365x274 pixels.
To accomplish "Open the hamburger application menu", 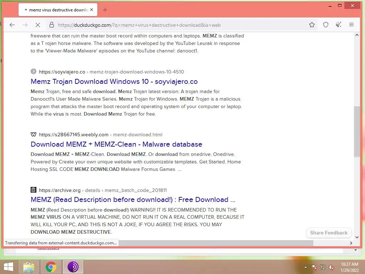I will [351, 25].
